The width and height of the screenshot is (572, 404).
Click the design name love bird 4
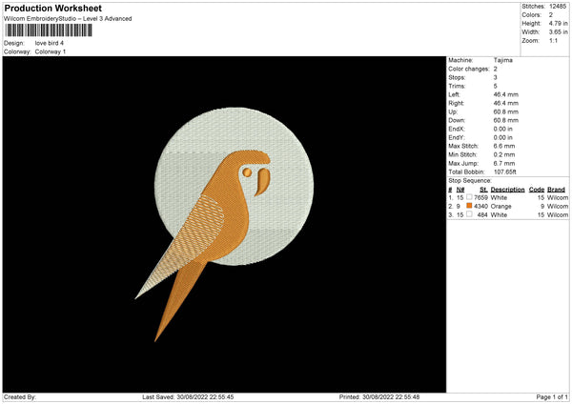pyautogui.click(x=50, y=43)
